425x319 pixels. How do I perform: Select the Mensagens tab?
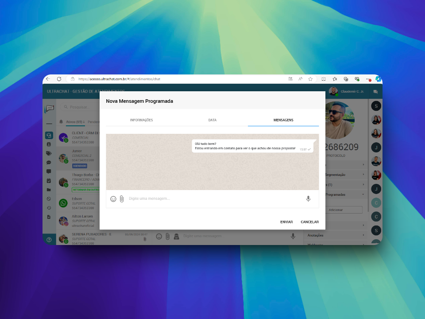tap(283, 120)
